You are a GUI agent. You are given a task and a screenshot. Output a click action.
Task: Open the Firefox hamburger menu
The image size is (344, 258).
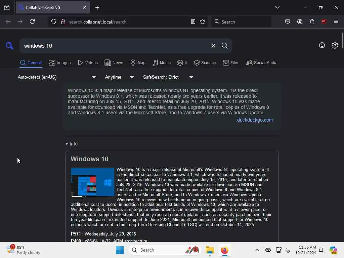tap(336, 21)
